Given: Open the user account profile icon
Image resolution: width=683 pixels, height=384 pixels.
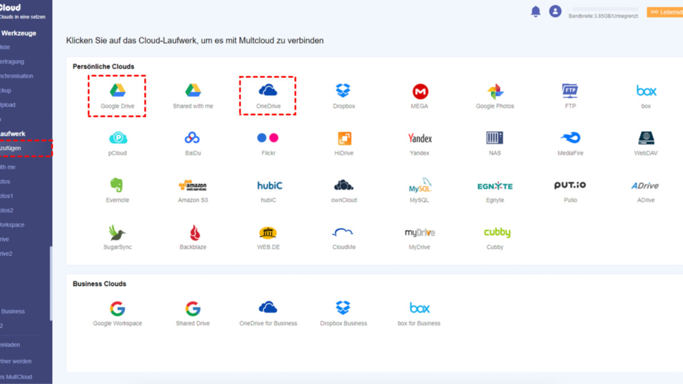Looking at the screenshot, I should (555, 11).
